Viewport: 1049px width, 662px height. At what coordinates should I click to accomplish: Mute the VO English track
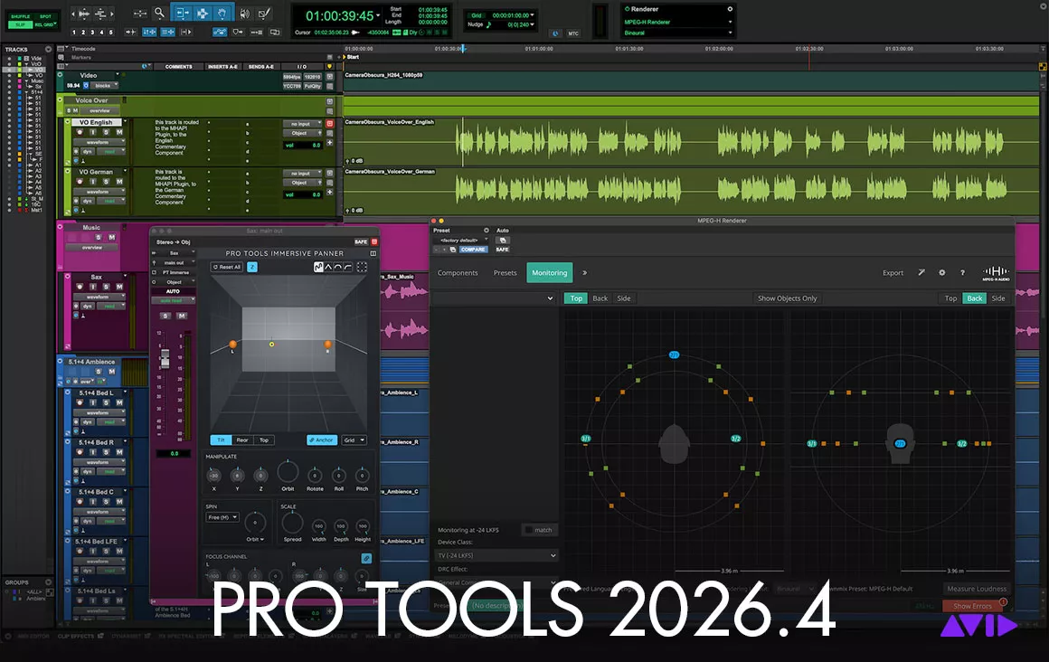click(119, 132)
